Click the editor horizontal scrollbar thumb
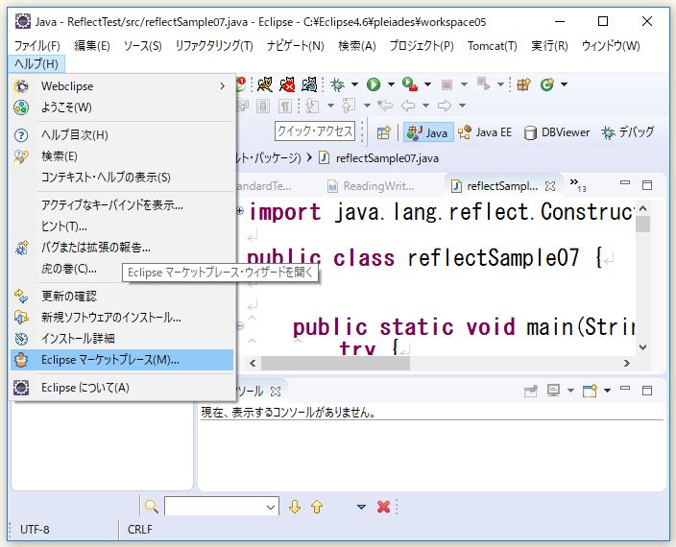The width and height of the screenshot is (676, 547). [x=335, y=363]
